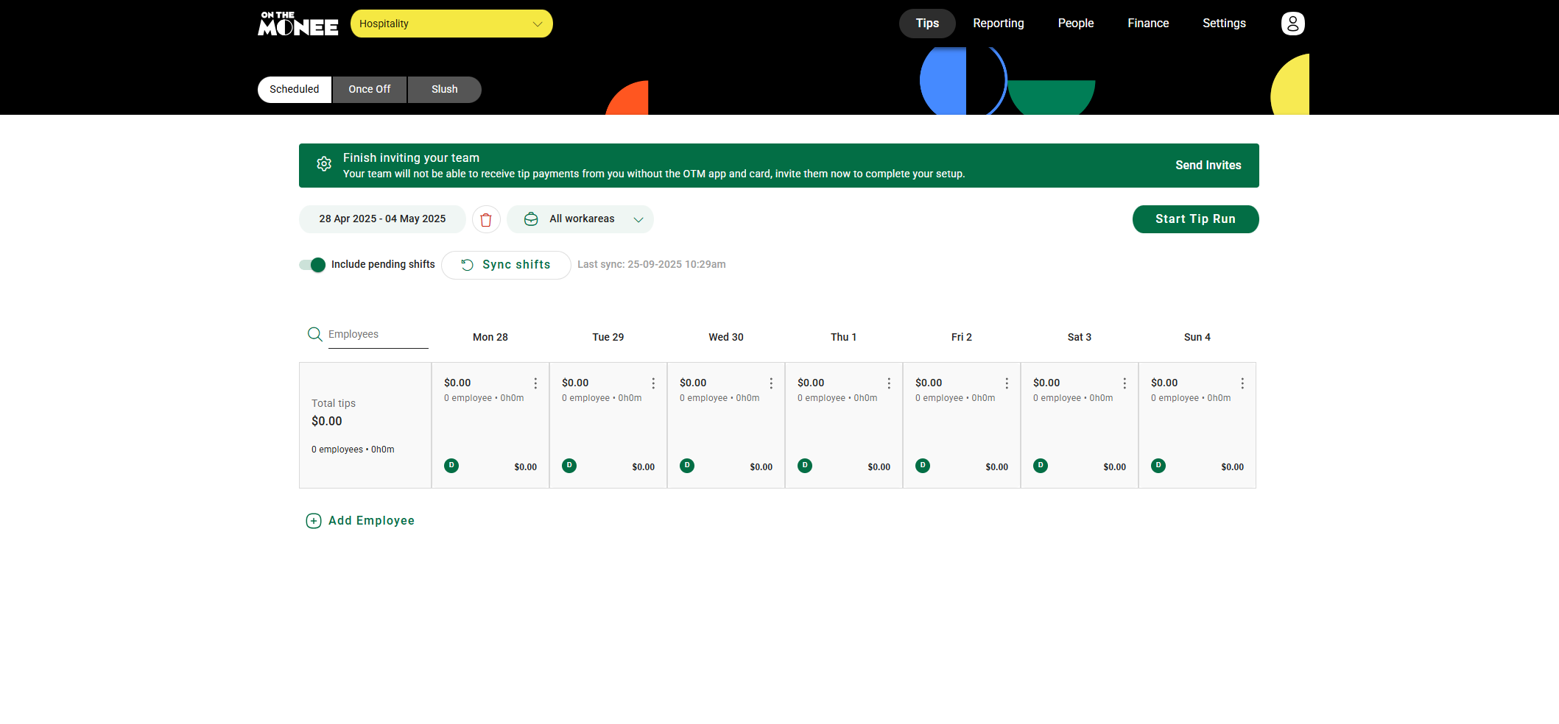1559x724 pixels.
Task: Click Send Invites in the banner
Action: pos(1208,166)
